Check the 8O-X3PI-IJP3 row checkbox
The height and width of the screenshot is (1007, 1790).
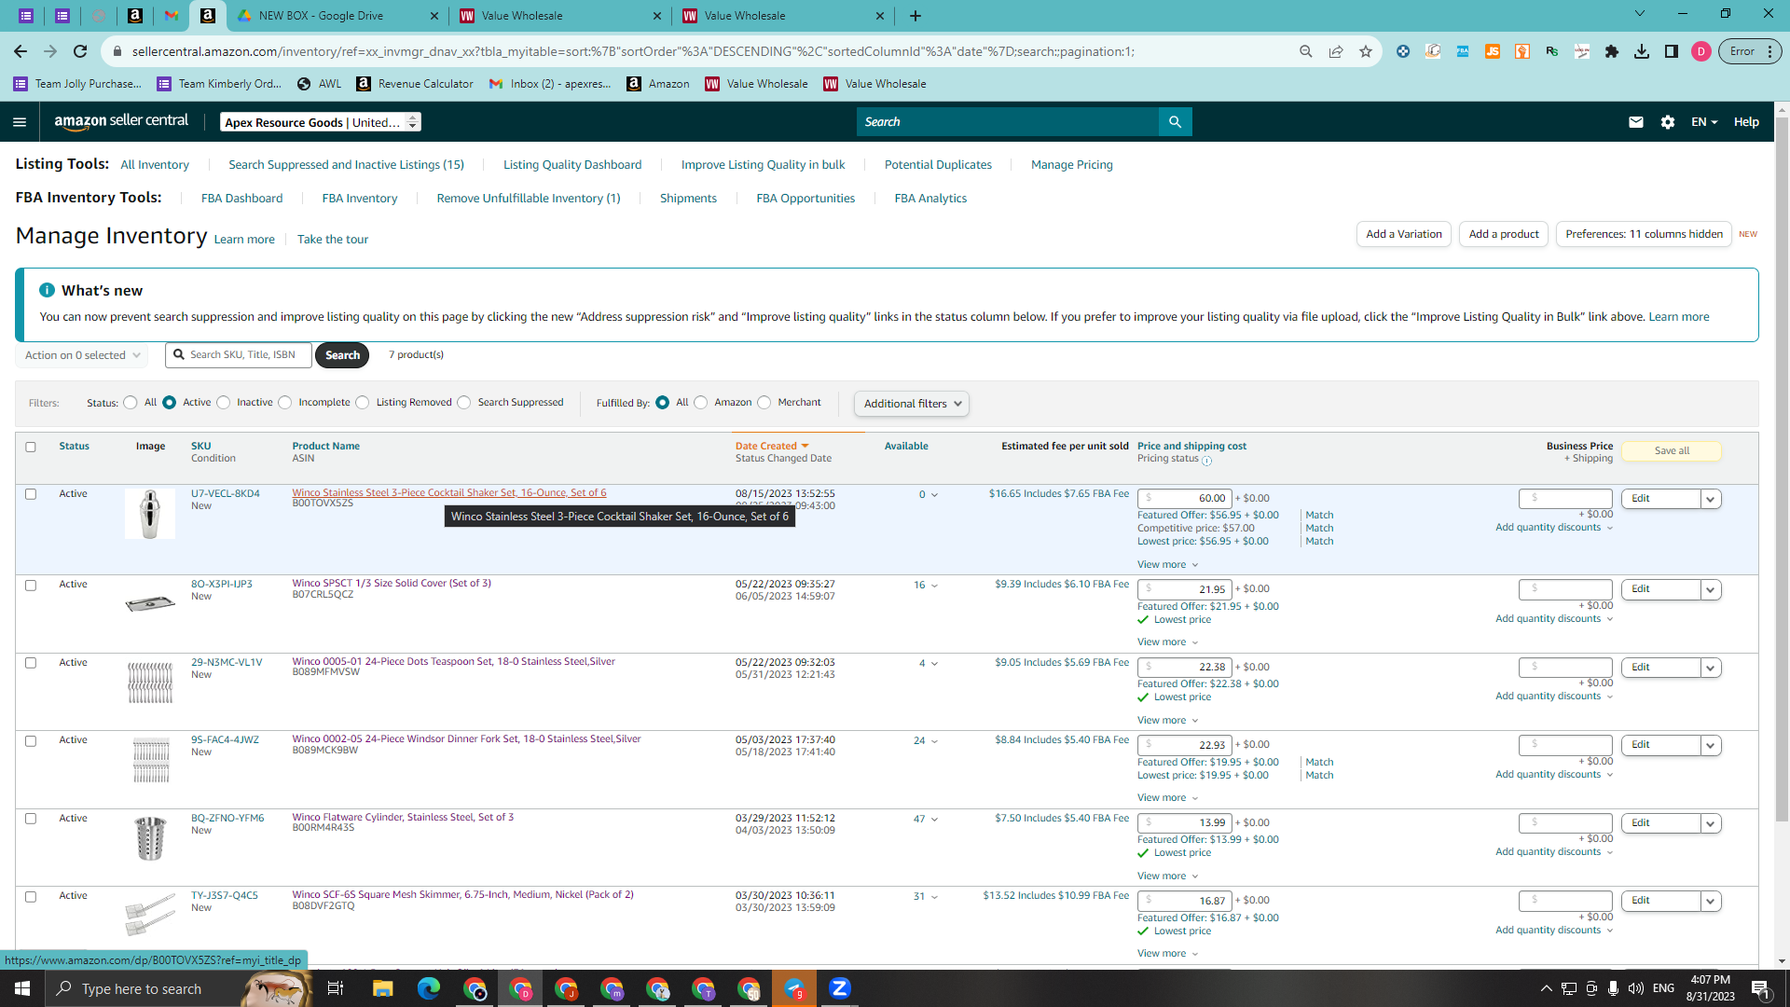(31, 586)
